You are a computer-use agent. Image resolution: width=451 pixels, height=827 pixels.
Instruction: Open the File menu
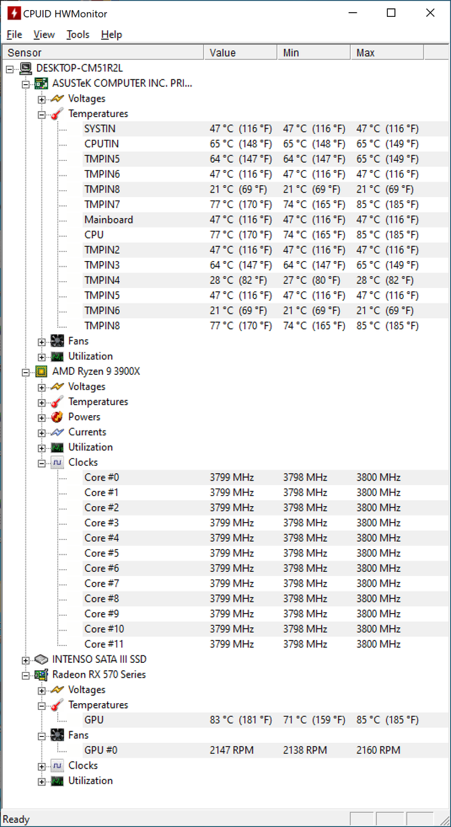(x=14, y=34)
